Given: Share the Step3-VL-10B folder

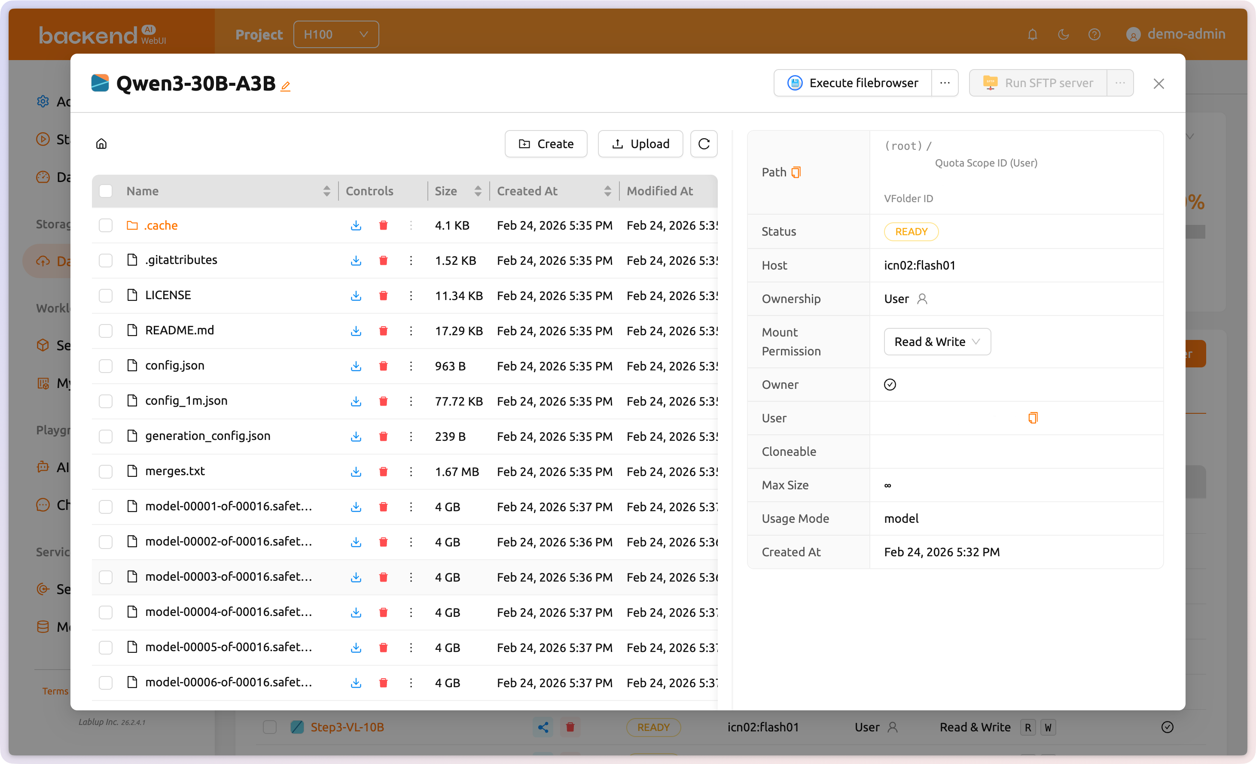Looking at the screenshot, I should coord(543,728).
